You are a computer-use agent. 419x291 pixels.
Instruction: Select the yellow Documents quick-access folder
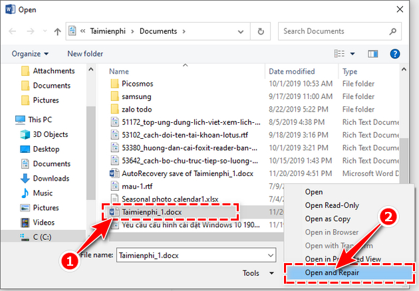tap(46, 86)
